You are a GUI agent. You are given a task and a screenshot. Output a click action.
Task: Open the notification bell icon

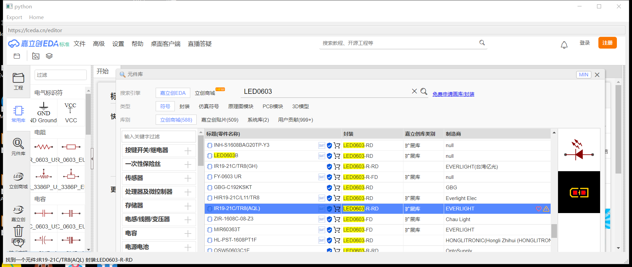[564, 45]
